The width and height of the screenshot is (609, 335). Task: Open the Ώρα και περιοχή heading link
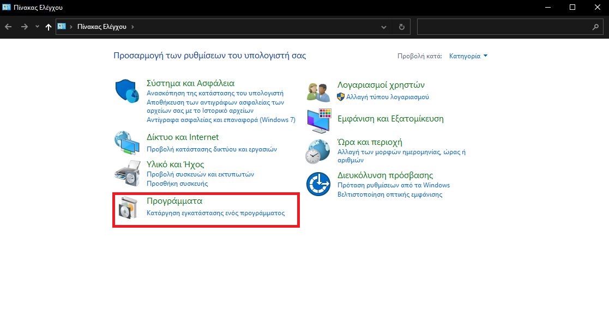click(370, 142)
